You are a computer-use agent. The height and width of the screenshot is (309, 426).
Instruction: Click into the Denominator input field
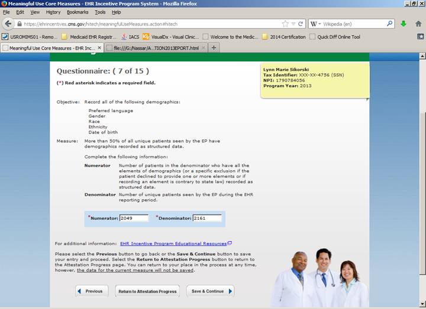pyautogui.click(x=206, y=219)
